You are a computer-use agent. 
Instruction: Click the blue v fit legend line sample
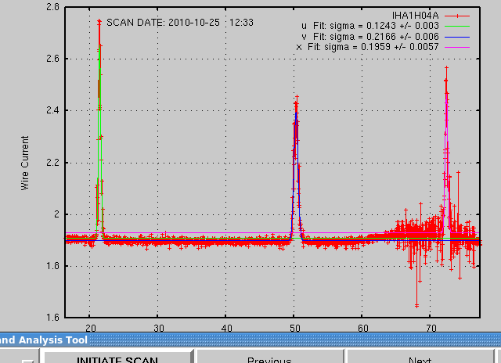(x=457, y=37)
